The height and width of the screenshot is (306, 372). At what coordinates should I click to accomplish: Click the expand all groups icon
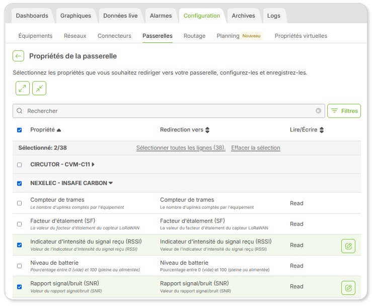click(23, 88)
